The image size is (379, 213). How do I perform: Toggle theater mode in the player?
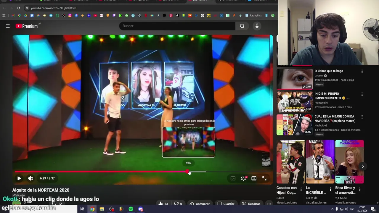[254, 178]
